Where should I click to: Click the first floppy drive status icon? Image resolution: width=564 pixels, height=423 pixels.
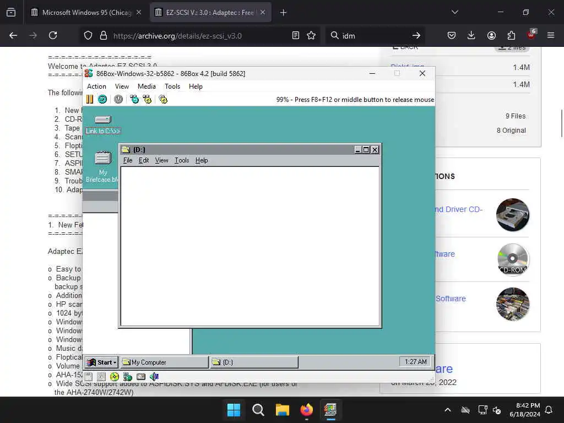89,377
